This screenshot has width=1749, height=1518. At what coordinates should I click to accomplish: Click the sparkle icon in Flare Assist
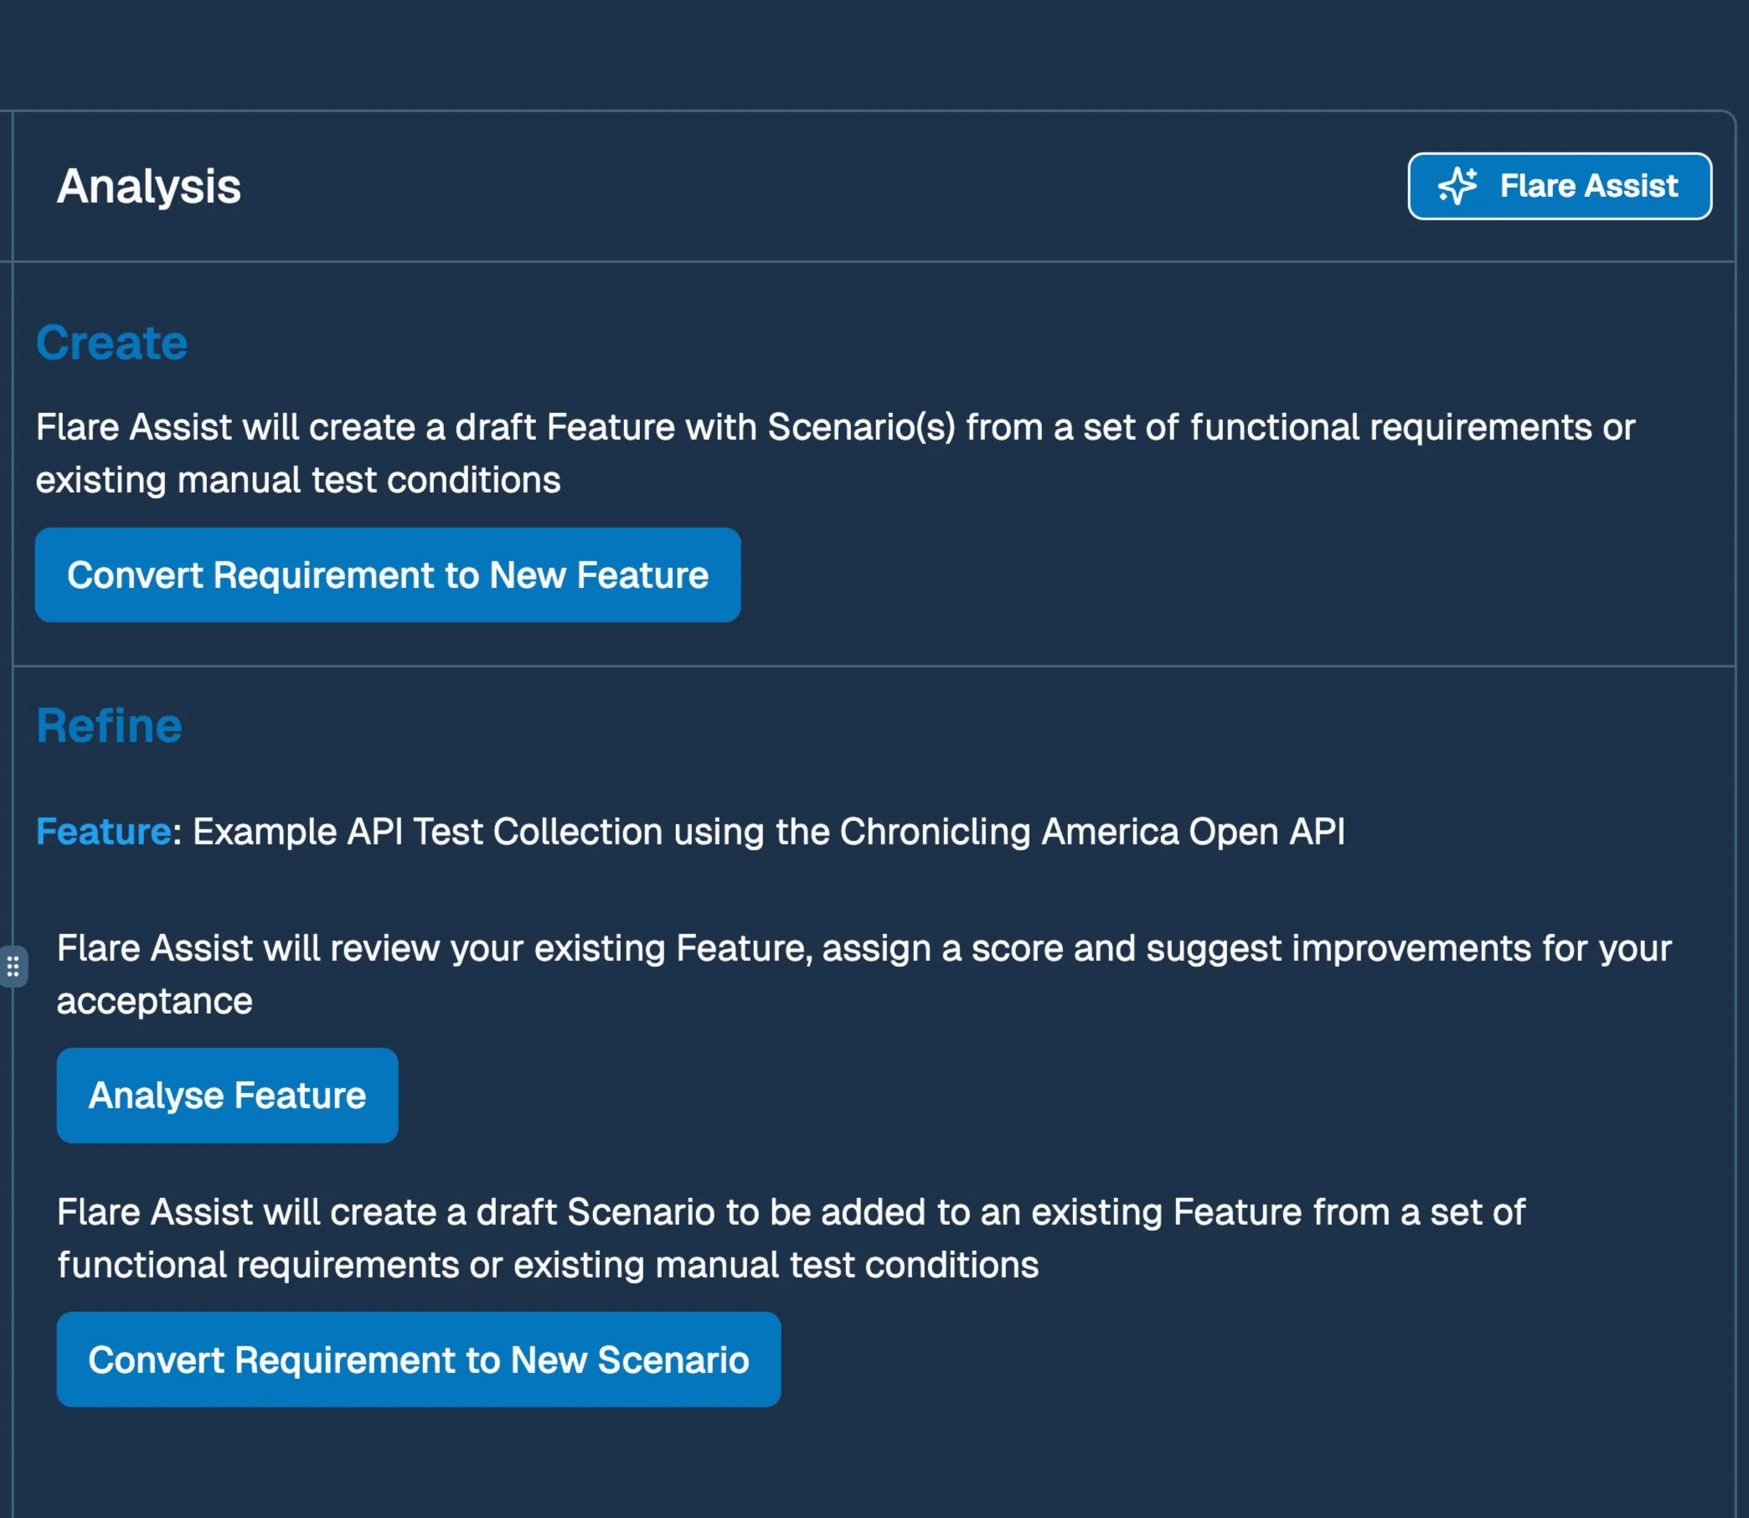tap(1457, 185)
